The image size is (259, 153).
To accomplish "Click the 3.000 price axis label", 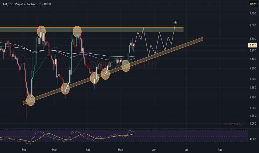I will (253, 25).
